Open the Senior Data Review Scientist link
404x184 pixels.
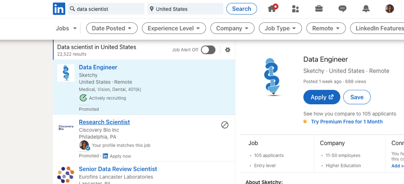[x=118, y=169]
